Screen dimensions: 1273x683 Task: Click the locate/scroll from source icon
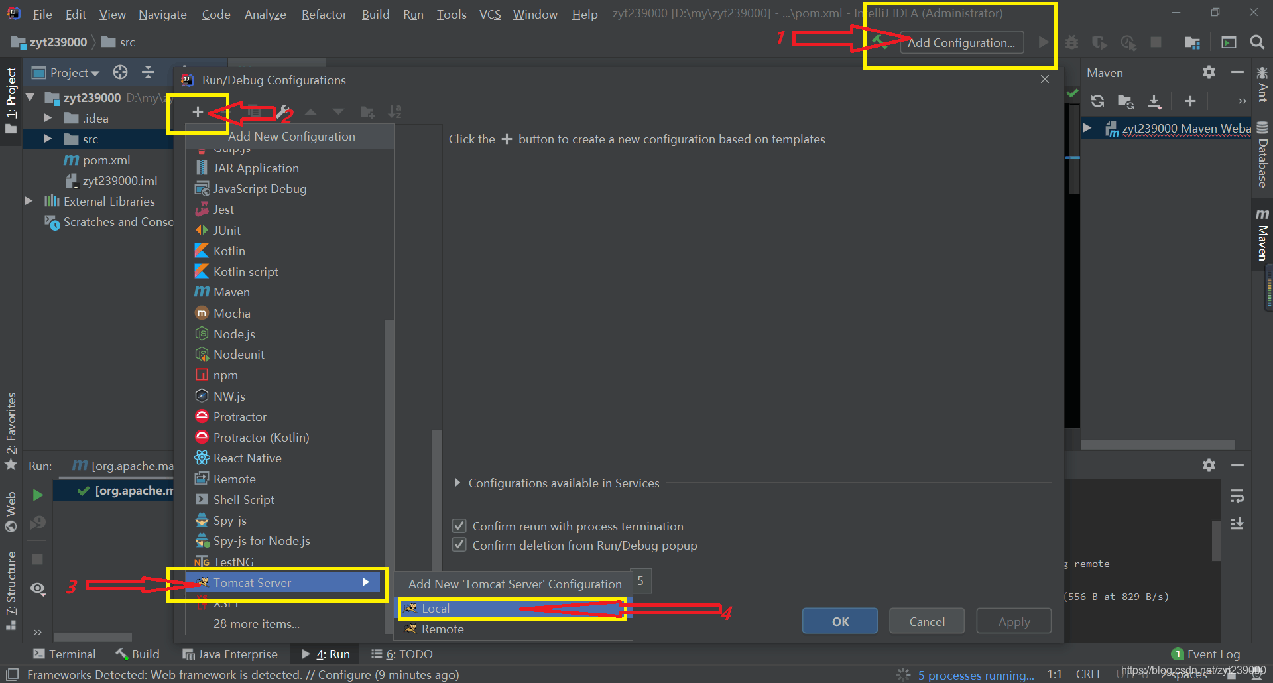coord(120,72)
